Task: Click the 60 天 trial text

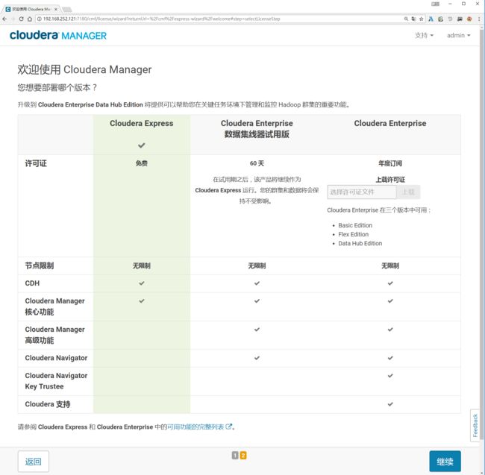Action: (257, 163)
